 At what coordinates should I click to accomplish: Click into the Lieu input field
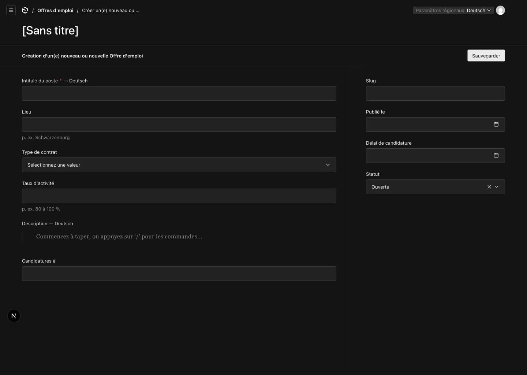tap(179, 125)
